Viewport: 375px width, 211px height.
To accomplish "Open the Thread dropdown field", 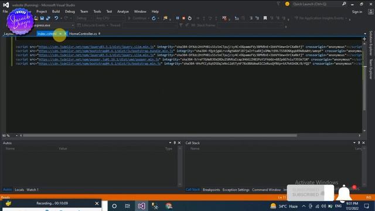I will pos(149,25).
